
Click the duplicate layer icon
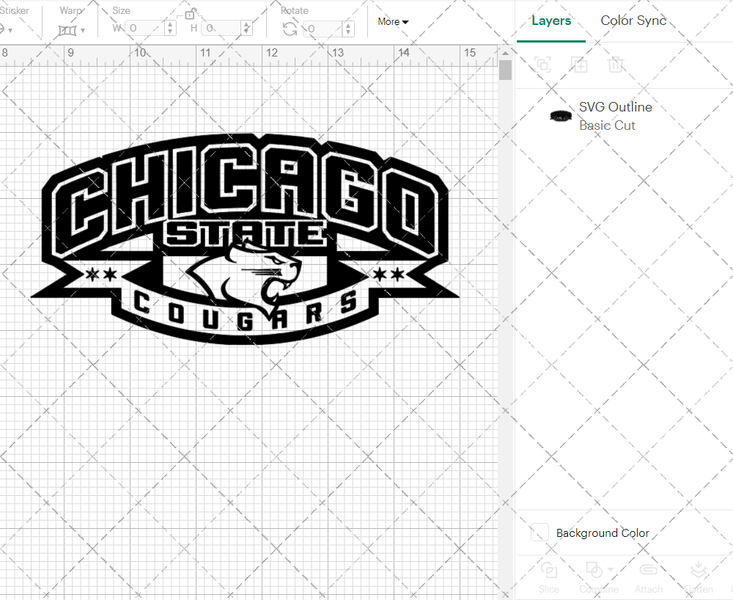point(580,65)
